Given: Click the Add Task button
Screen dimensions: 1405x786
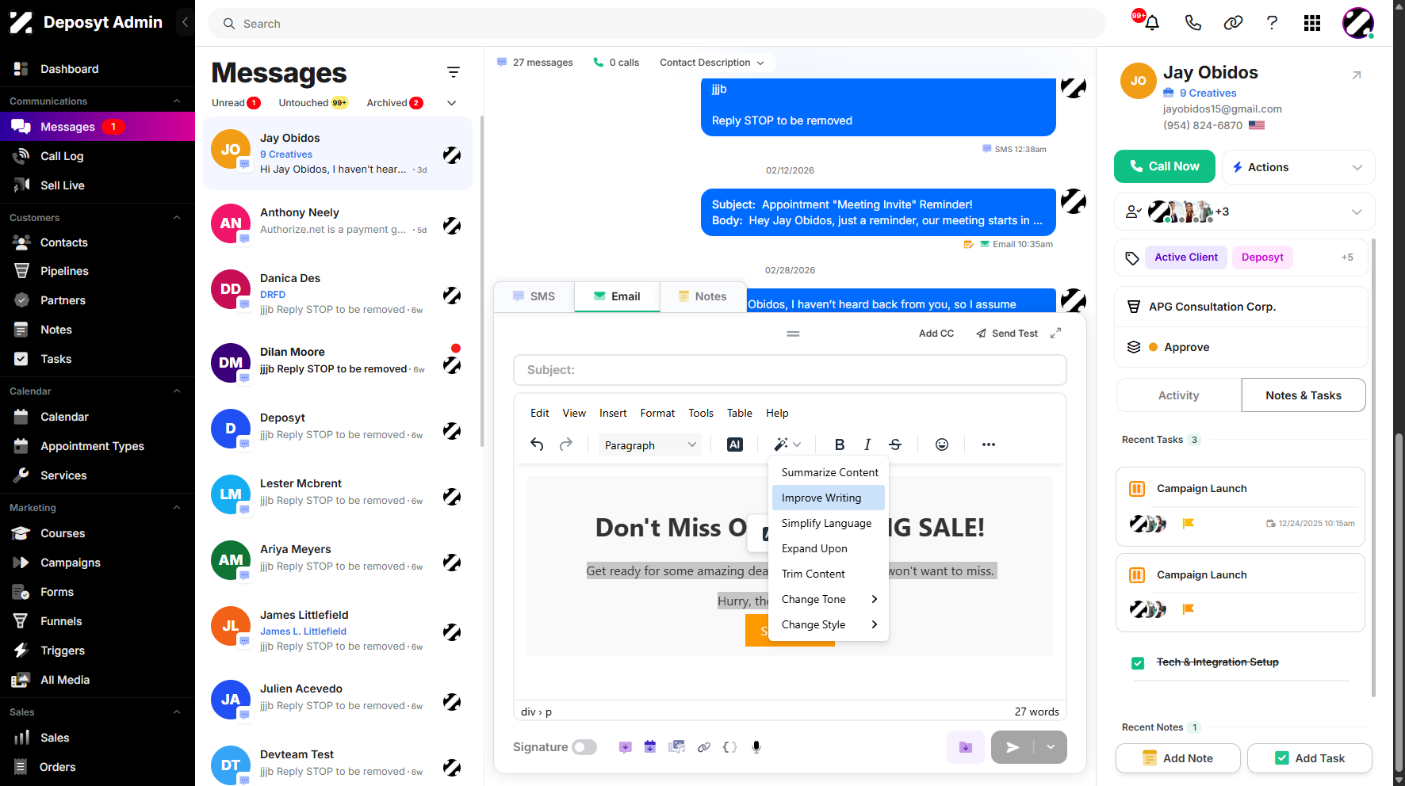Looking at the screenshot, I should (x=1309, y=758).
